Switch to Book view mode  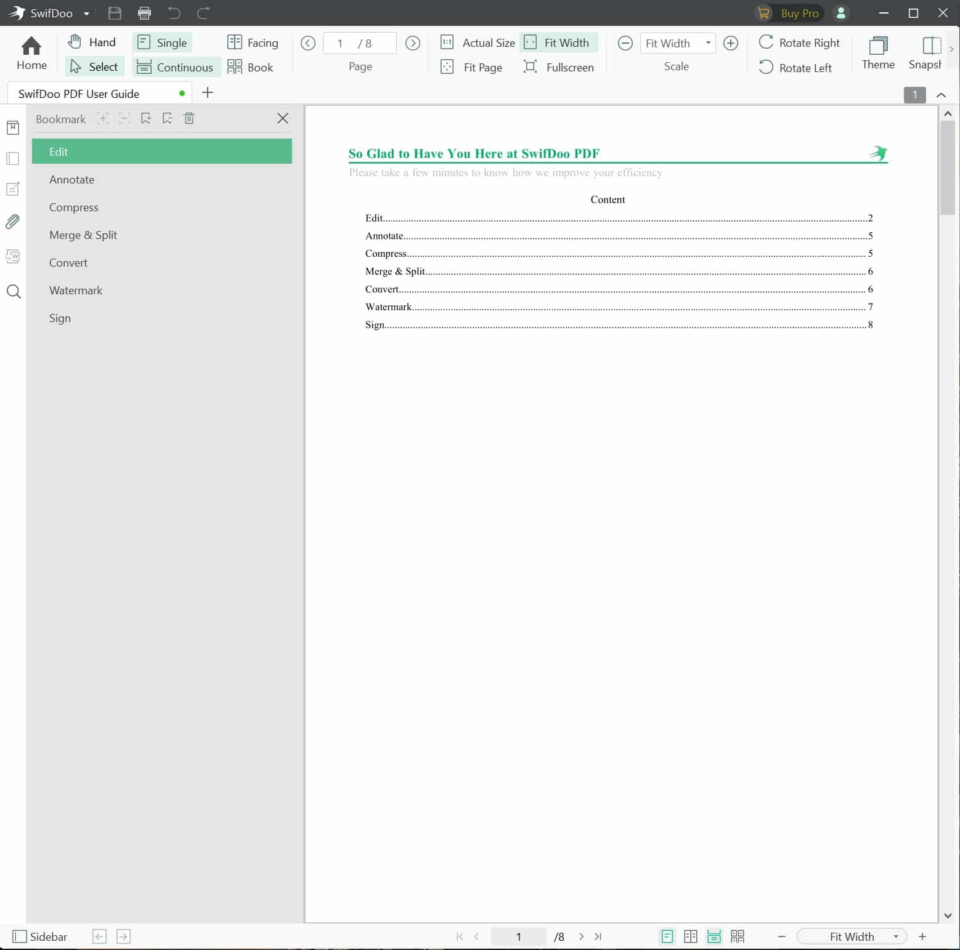click(250, 67)
